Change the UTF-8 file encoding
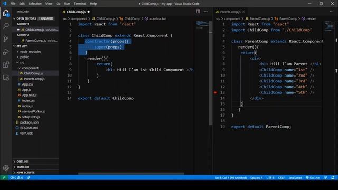 click(270, 178)
